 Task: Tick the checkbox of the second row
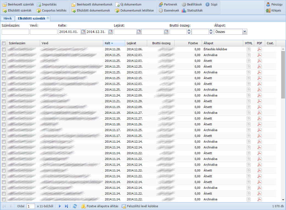coord(4,55)
